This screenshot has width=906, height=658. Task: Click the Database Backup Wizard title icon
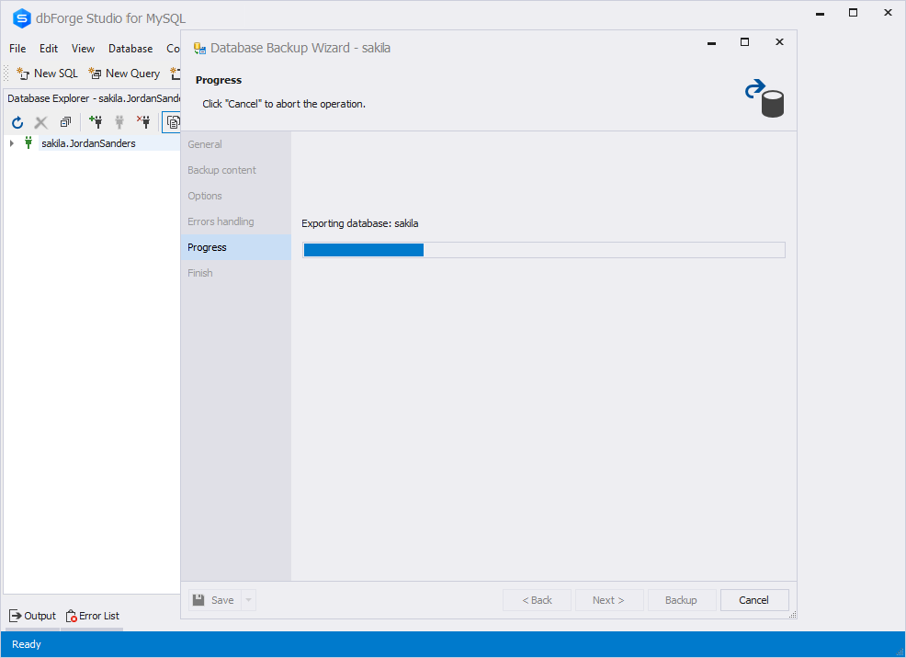click(199, 48)
